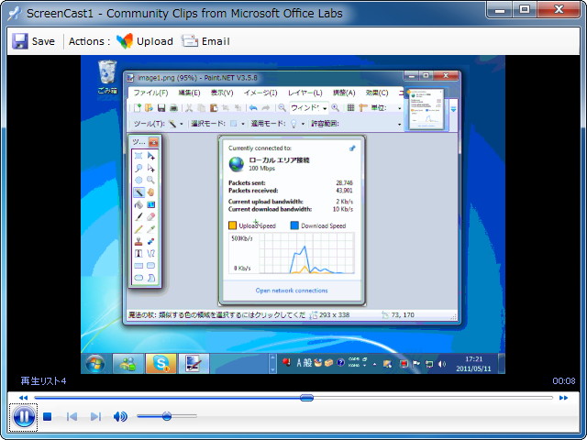Click the volume slider handle

click(x=167, y=416)
